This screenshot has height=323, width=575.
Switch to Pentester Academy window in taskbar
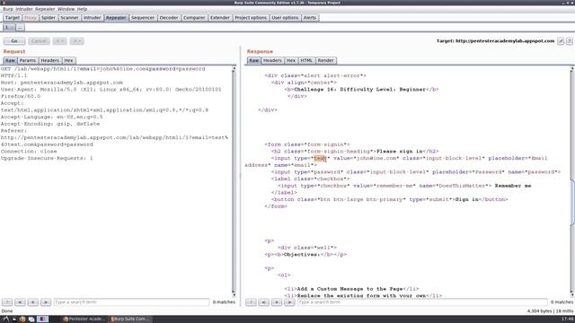84,319
